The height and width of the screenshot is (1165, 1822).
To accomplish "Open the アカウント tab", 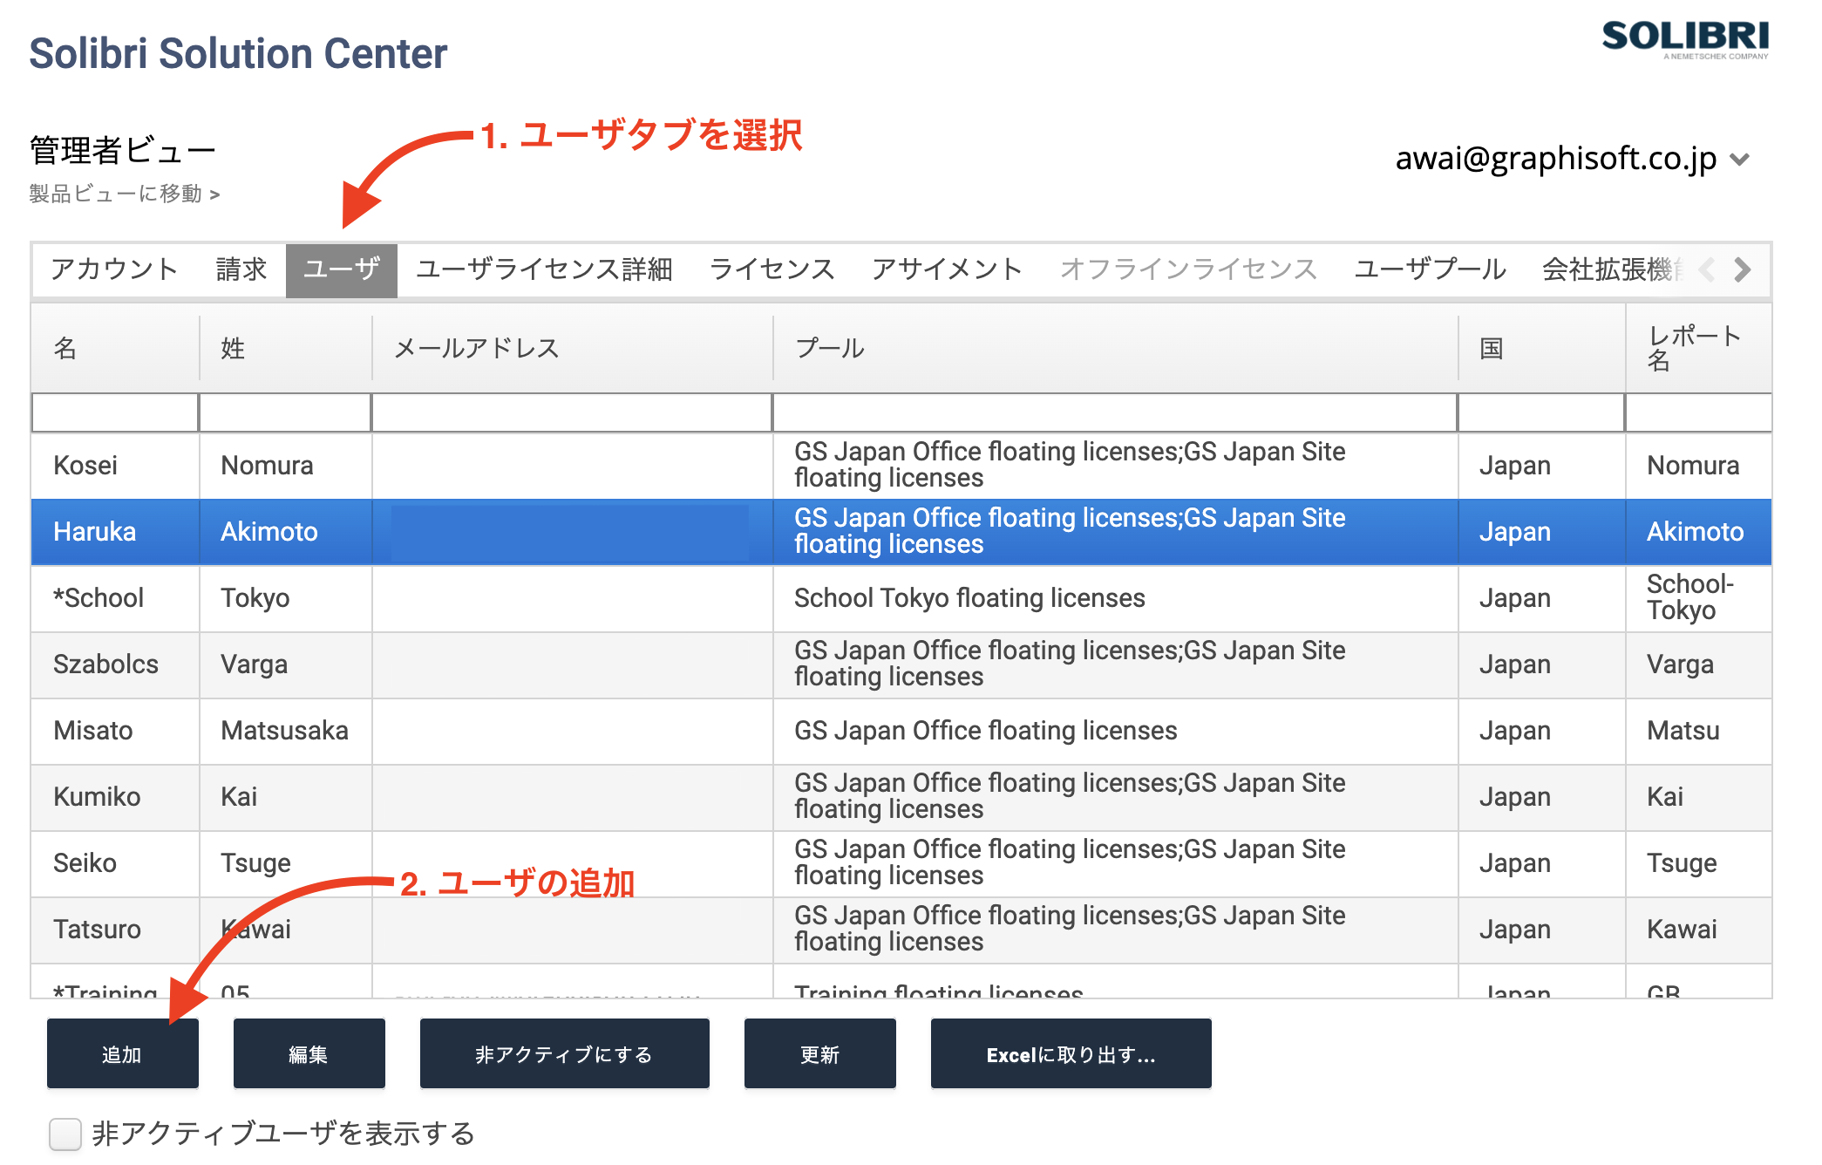I will [114, 269].
